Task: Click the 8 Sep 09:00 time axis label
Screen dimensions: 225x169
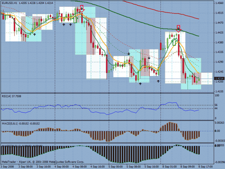Action: pyautogui.click(x=188, y=166)
